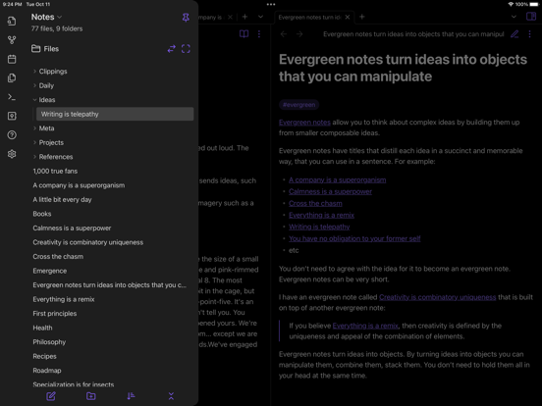Open the help icon
Viewport: 542px width, 406px height.
(12, 135)
